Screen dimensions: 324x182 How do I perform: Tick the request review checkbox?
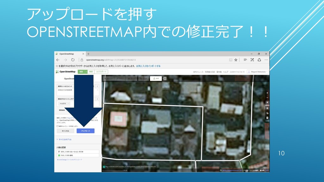pyautogui.click(x=58, y=126)
